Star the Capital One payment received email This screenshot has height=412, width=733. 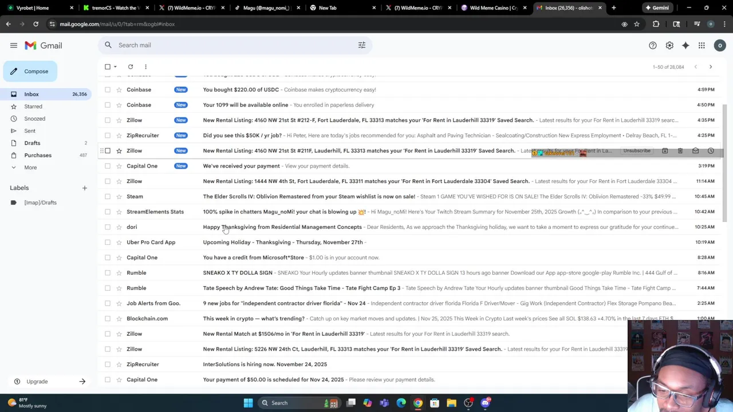pyautogui.click(x=119, y=166)
